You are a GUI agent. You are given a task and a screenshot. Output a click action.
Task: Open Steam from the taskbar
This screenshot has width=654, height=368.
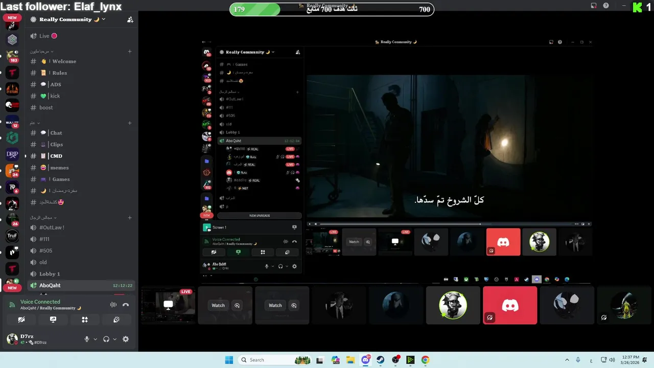tap(381, 360)
